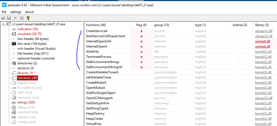Viewport: 277px width, 126px height.
Task: Expand the file-header tree node
Action: tap(14, 53)
